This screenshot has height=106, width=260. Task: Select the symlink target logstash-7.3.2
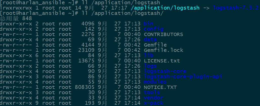[x=236, y=8]
